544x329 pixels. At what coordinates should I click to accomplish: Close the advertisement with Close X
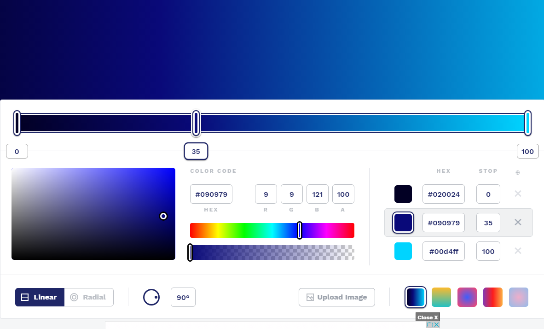tap(428, 317)
